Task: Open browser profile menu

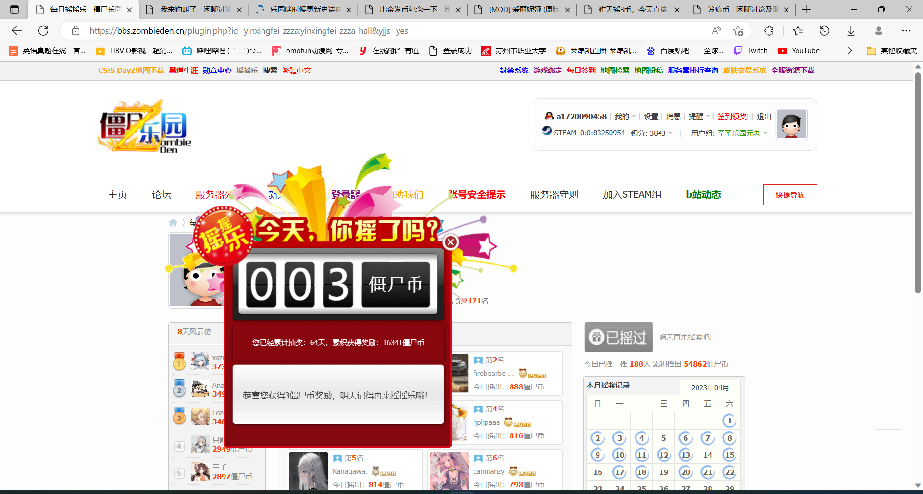Action: pyautogui.click(x=879, y=31)
